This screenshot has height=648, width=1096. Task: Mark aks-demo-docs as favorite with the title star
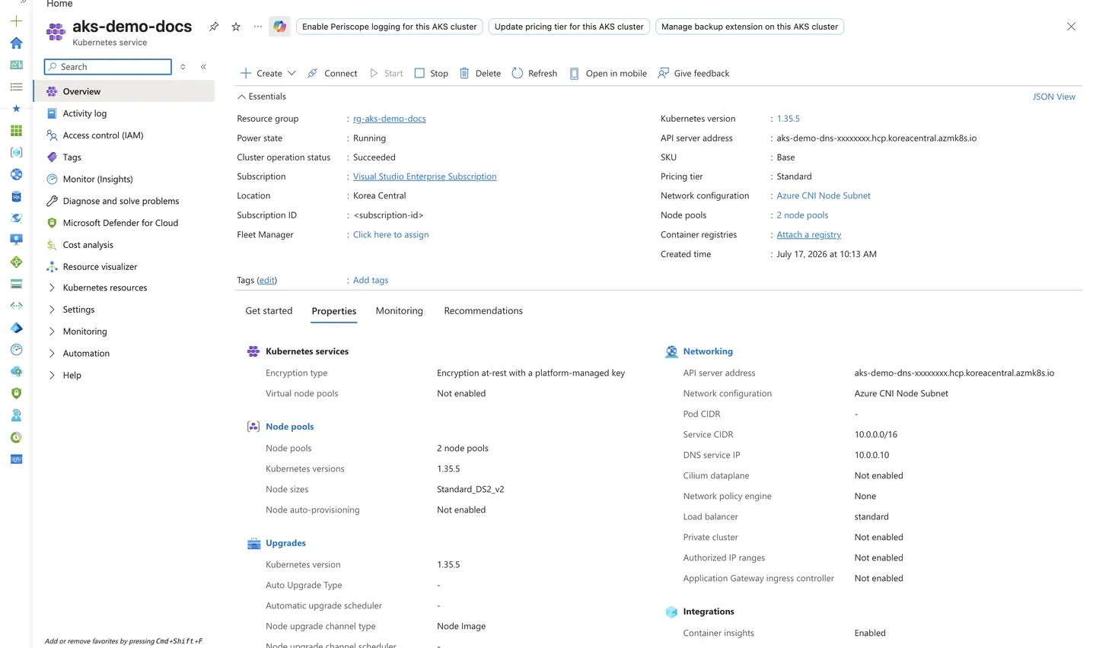pyautogui.click(x=236, y=27)
